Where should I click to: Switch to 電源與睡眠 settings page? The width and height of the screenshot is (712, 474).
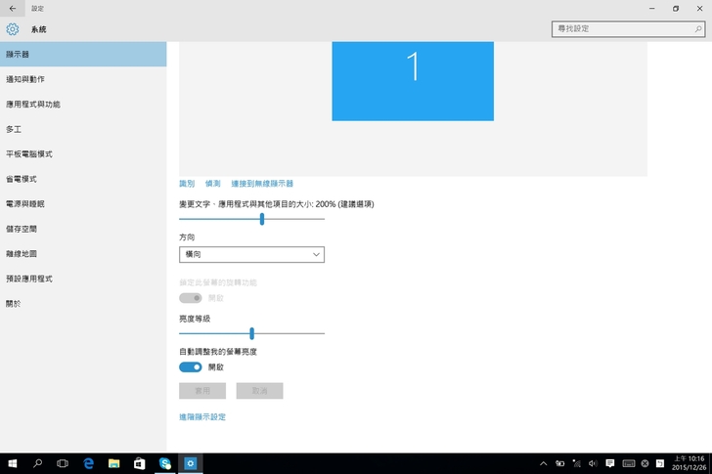point(25,204)
